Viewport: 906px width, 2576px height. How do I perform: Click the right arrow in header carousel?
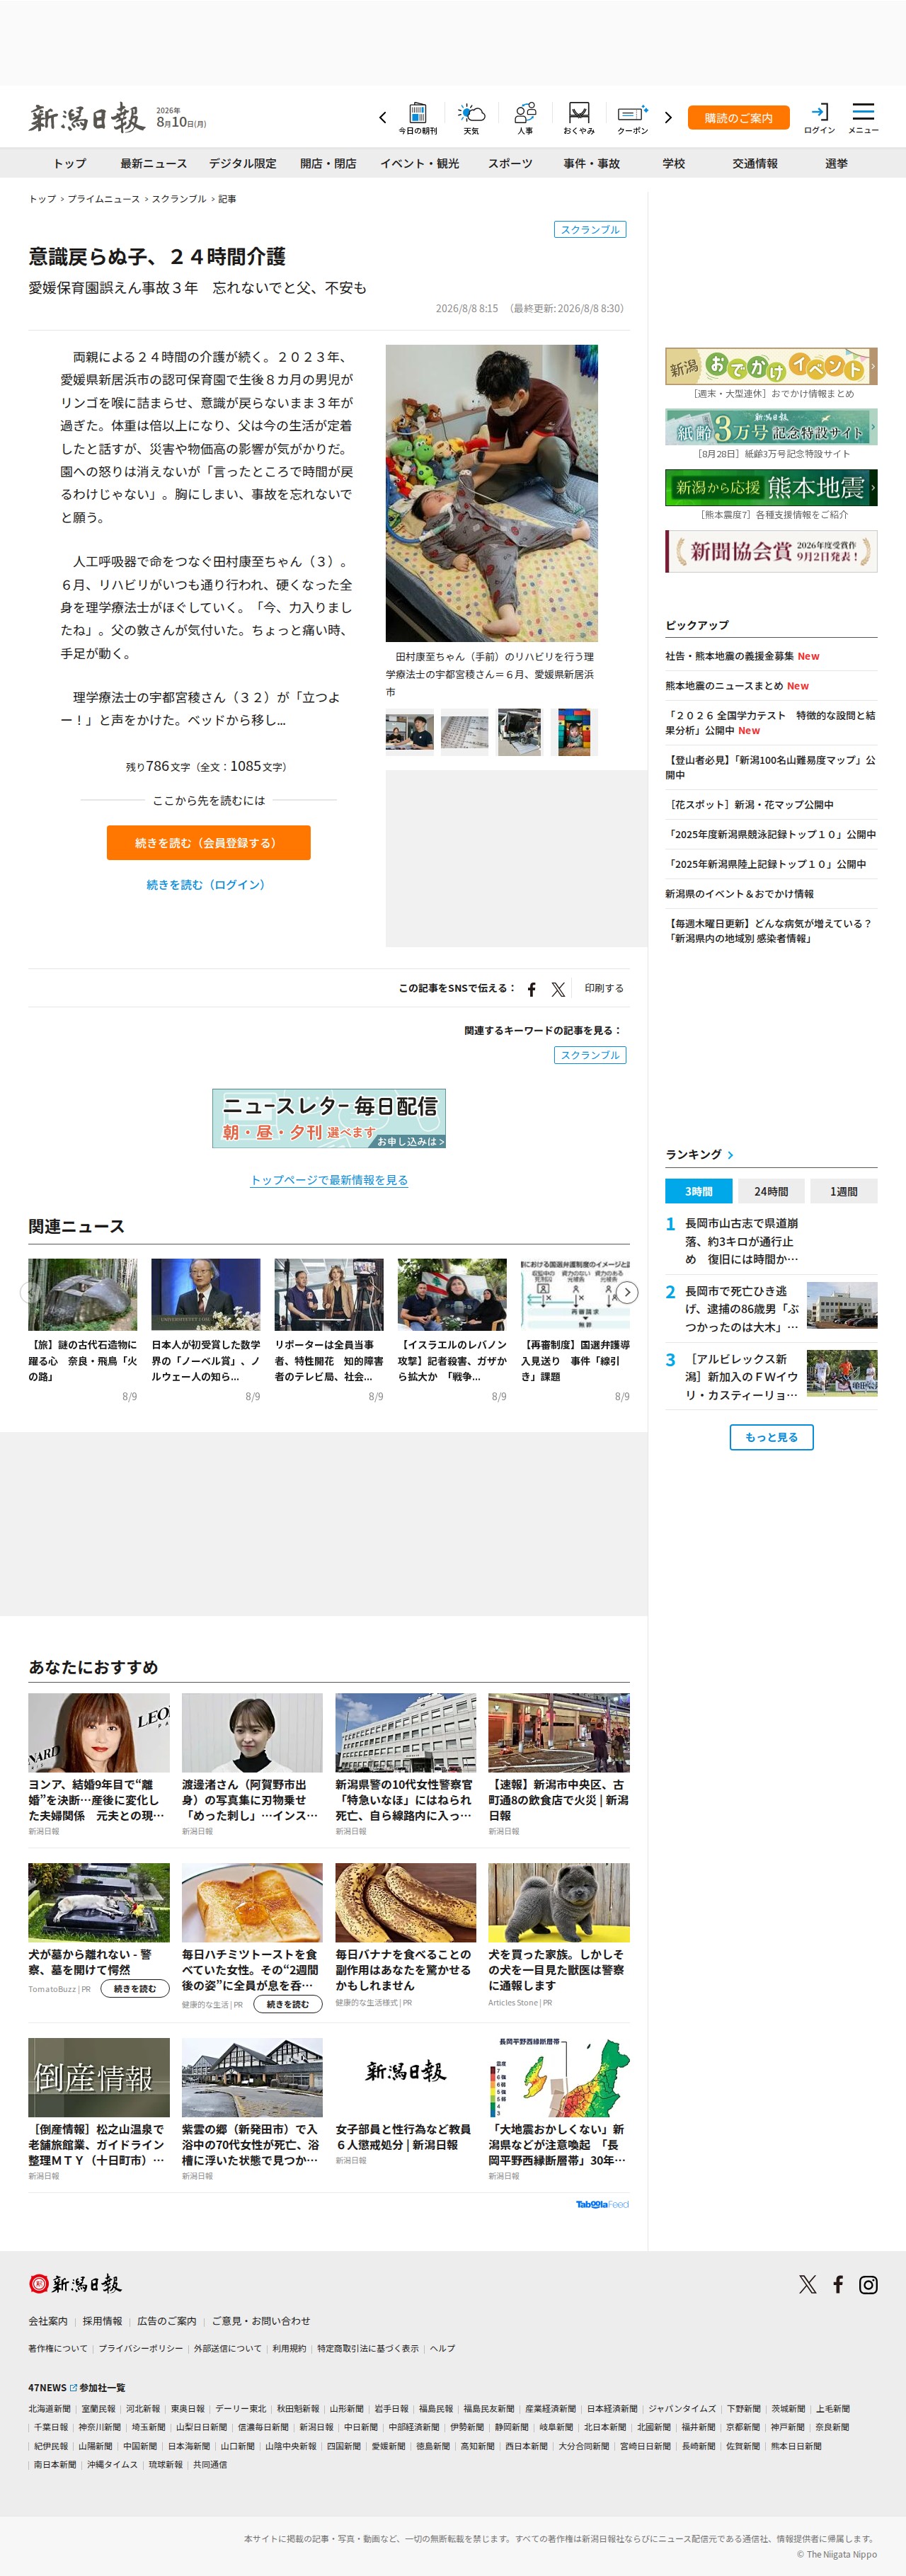click(668, 118)
